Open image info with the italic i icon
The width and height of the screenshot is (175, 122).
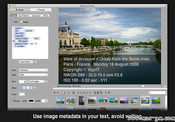pos(69,93)
